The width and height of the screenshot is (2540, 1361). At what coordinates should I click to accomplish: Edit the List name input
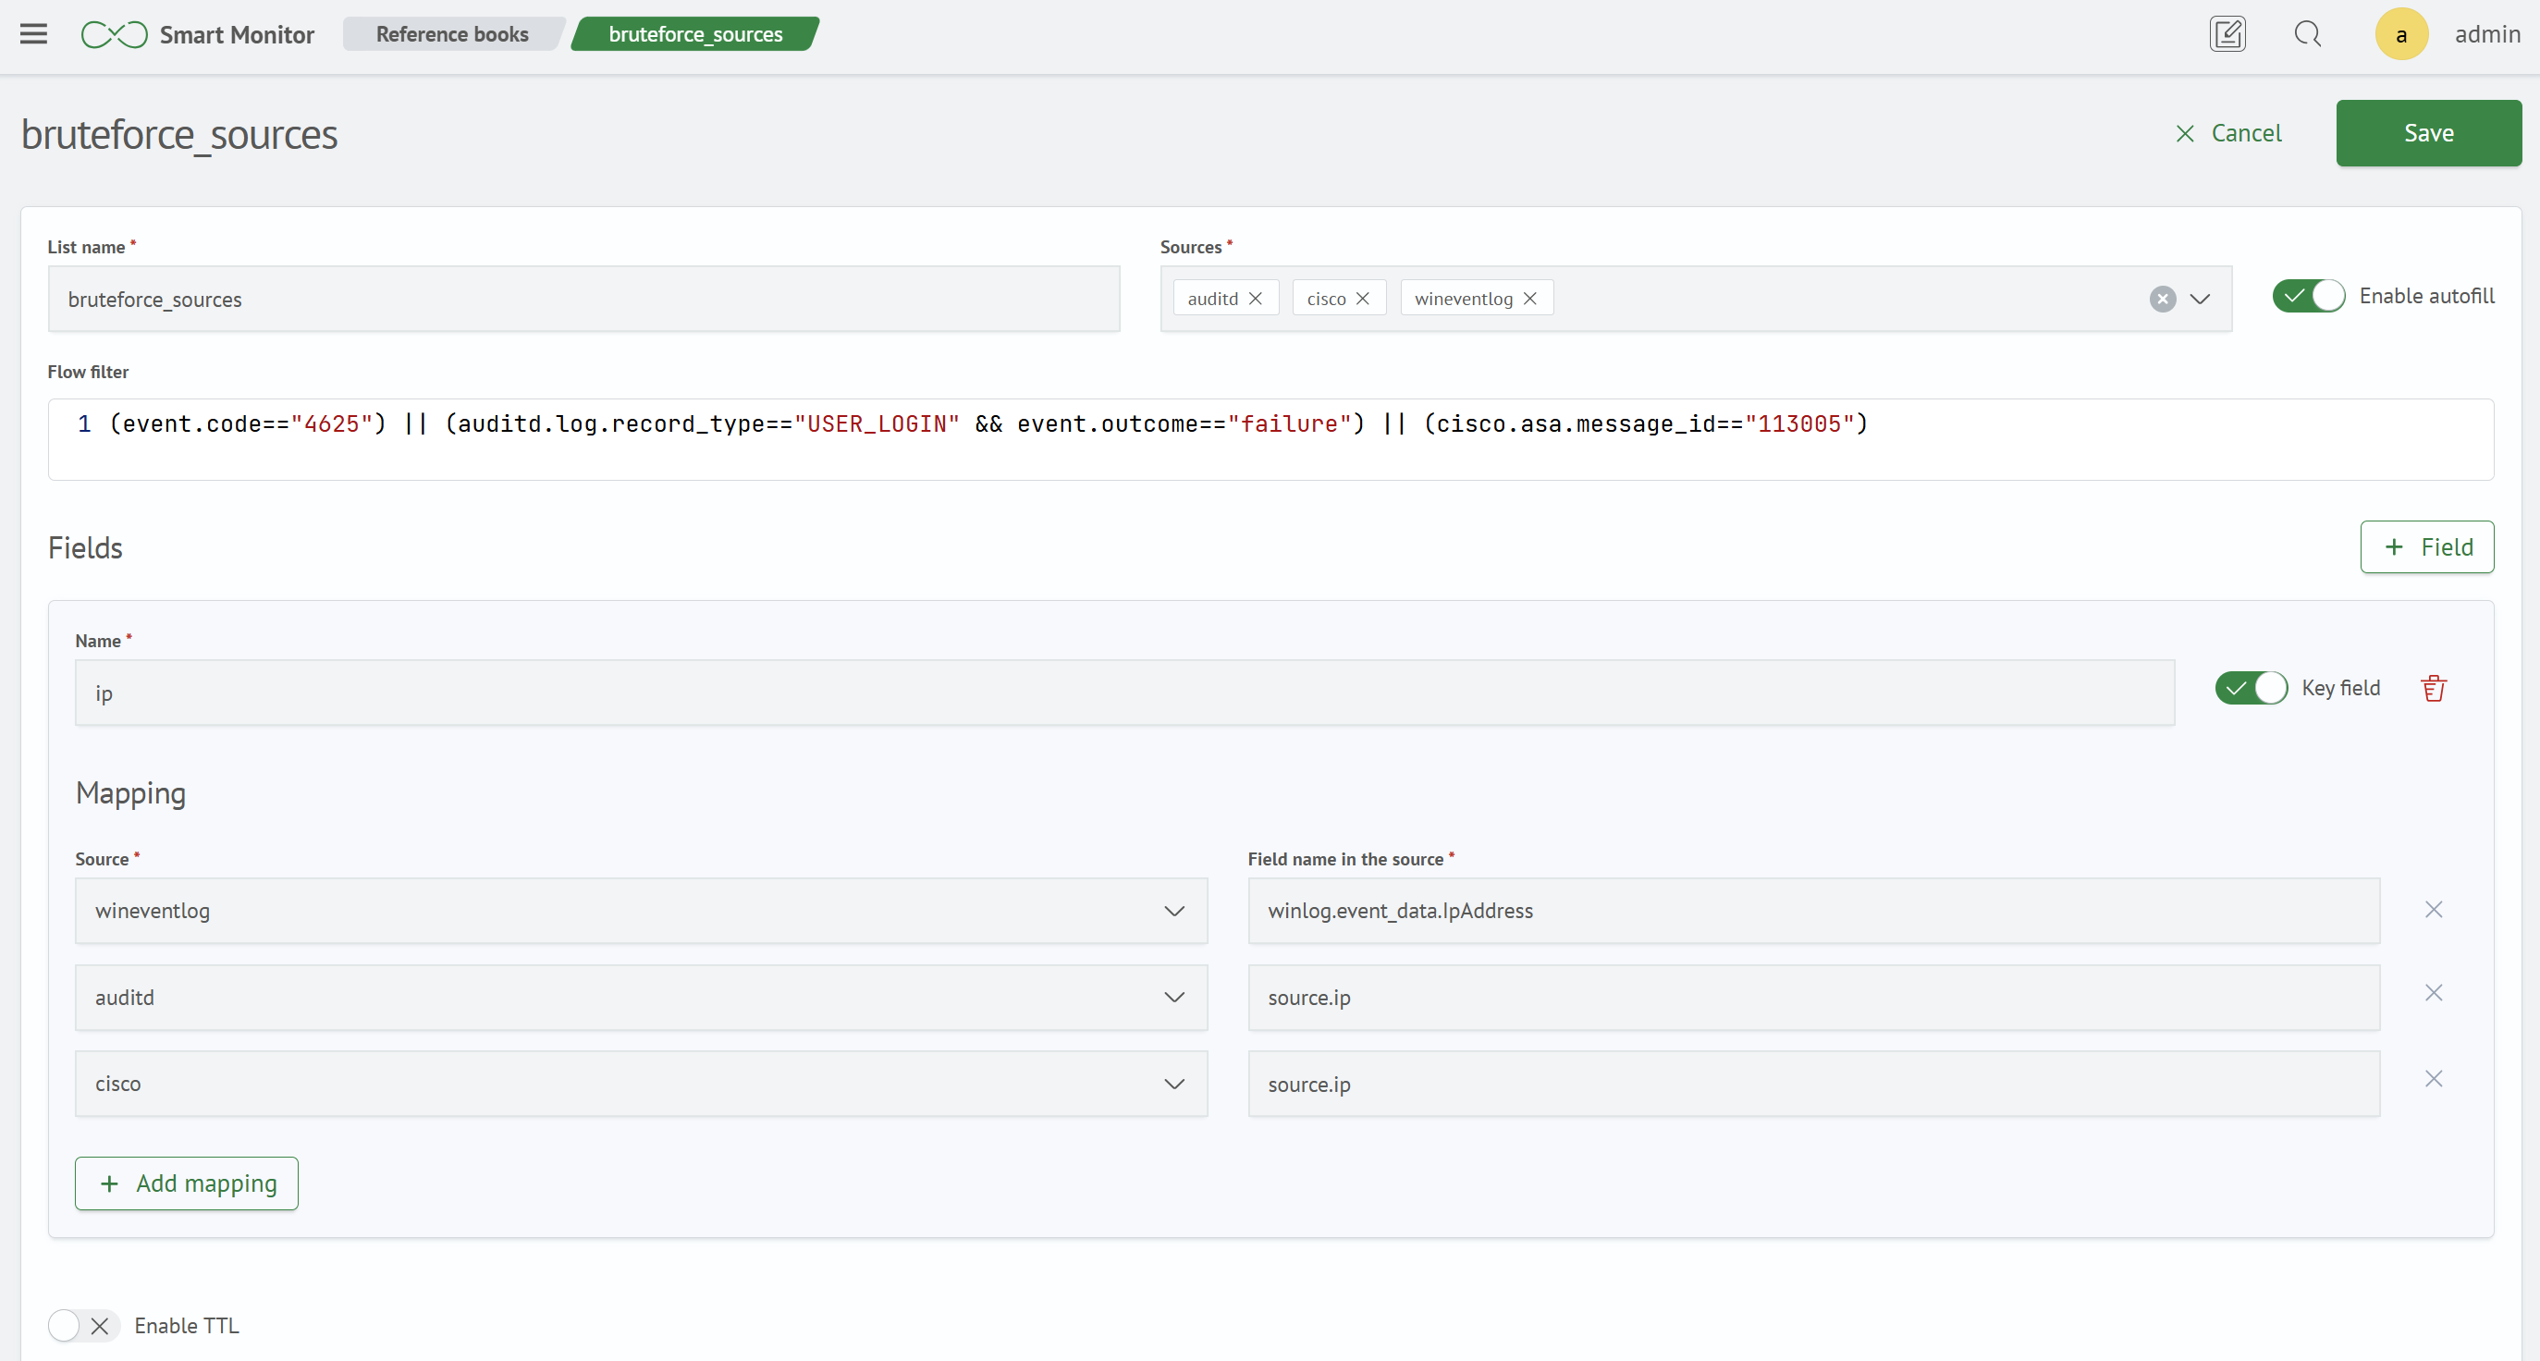583,299
